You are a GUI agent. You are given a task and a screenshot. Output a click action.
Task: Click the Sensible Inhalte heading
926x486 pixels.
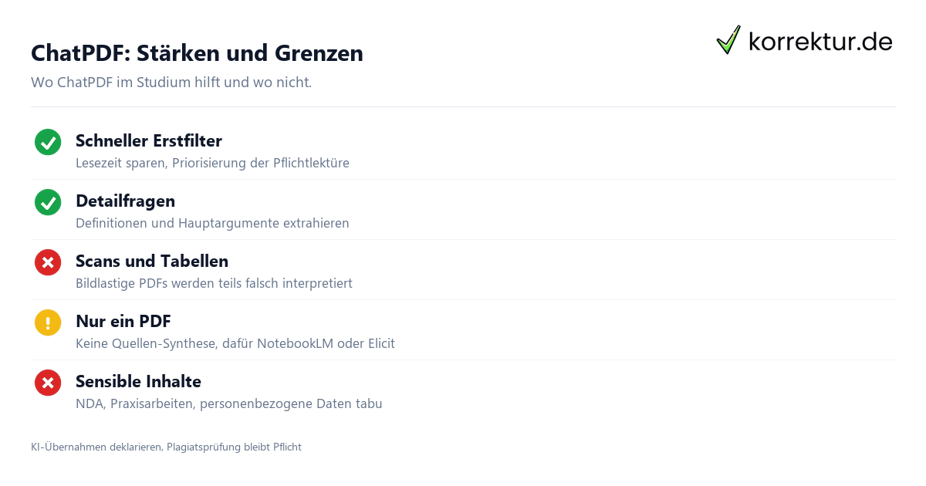[x=138, y=381]
